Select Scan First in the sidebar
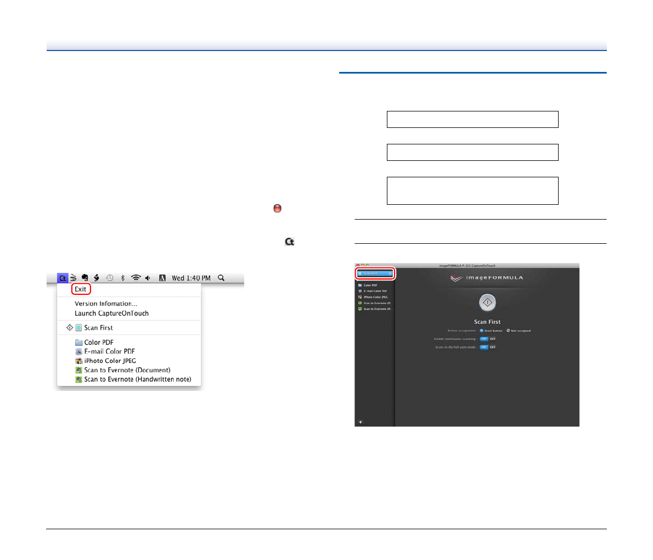 (x=375, y=273)
